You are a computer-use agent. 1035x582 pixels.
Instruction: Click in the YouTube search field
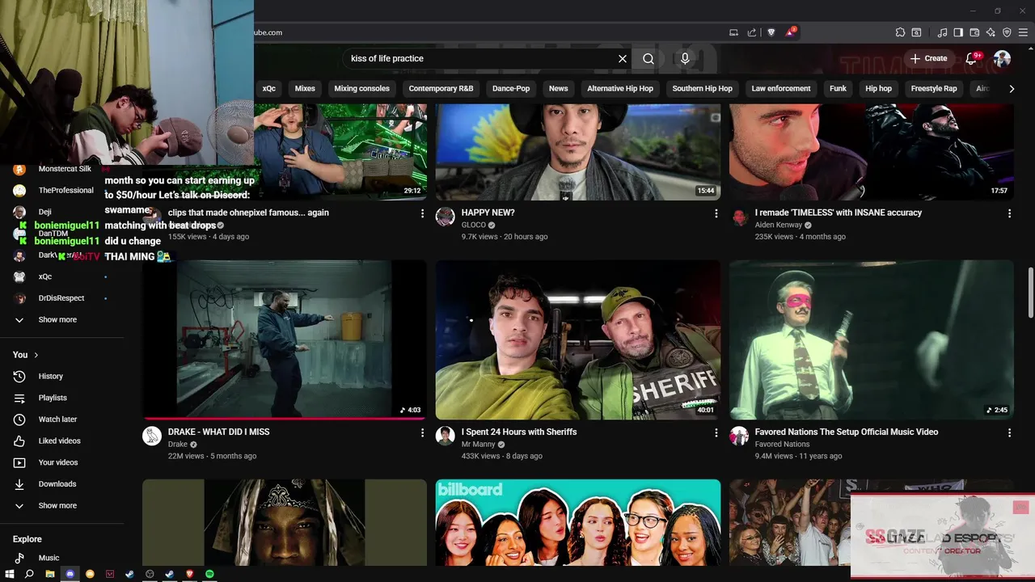pos(481,58)
